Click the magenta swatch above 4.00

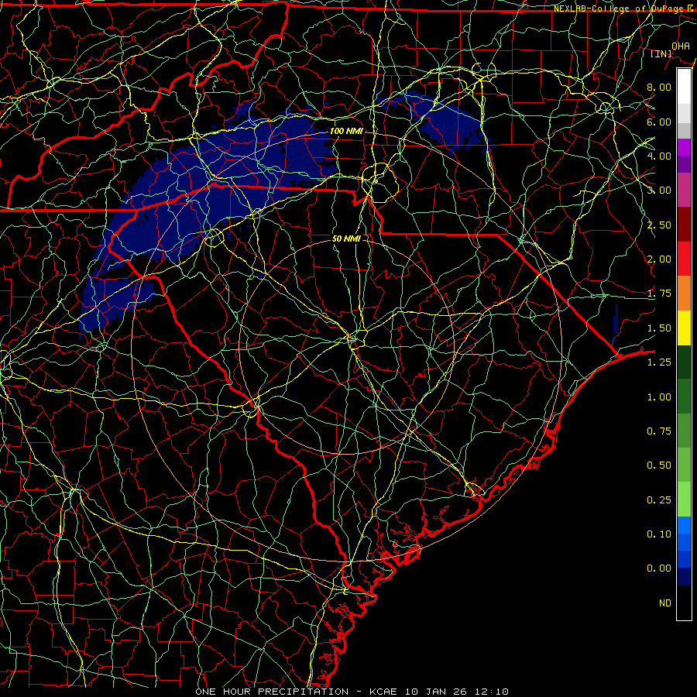(x=684, y=147)
